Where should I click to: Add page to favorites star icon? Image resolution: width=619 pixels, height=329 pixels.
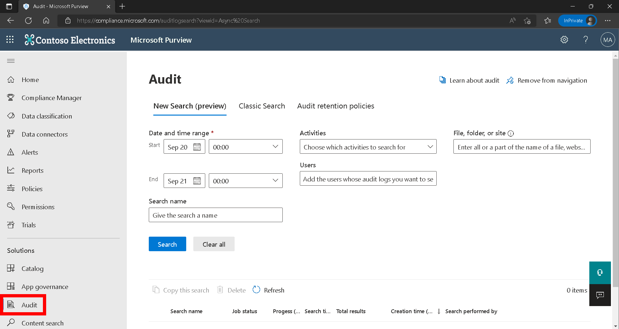pyautogui.click(x=527, y=21)
